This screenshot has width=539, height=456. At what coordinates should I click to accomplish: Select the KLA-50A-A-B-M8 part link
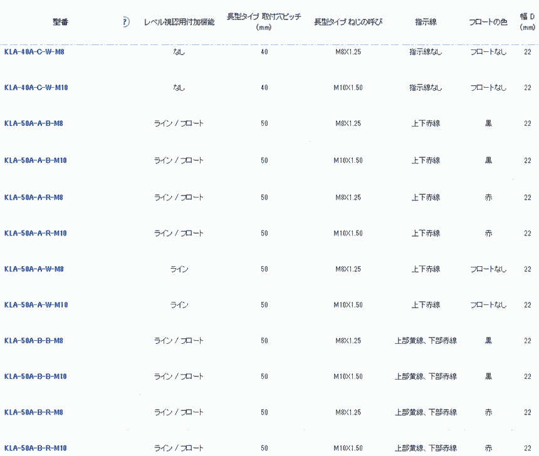33,124
